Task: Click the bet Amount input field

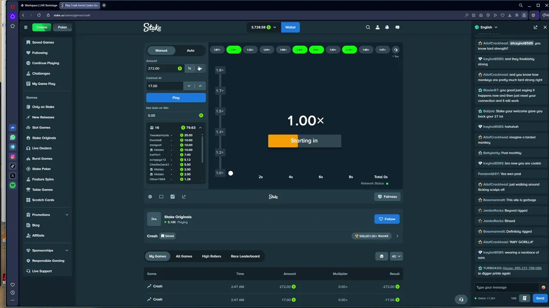Action: click(165, 68)
